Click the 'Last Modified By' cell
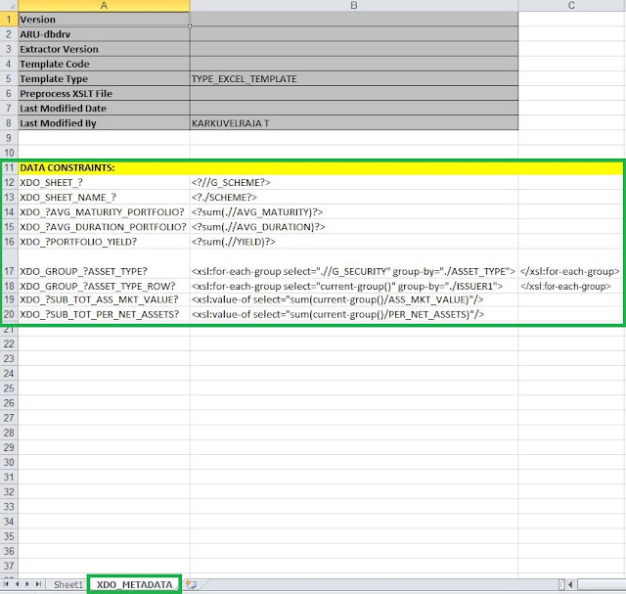This screenshot has height=594, width=626. tap(104, 123)
